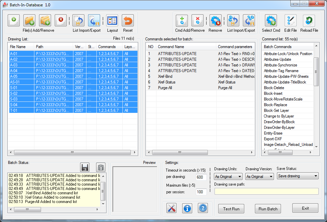Click the add folder of files icon
The width and height of the screenshot is (327, 222).
(29, 20)
